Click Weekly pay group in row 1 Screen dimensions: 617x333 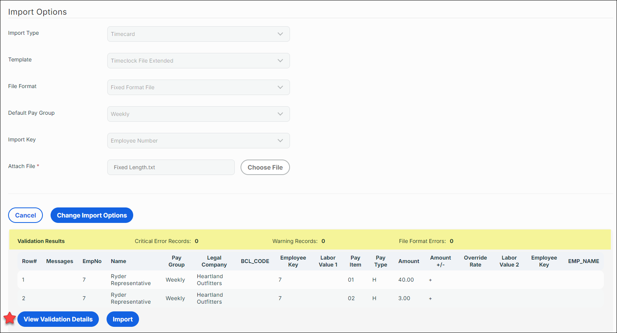point(175,280)
